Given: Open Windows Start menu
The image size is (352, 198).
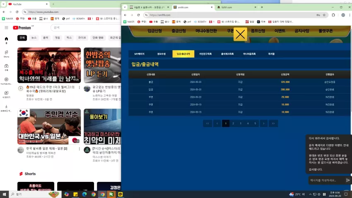Looking at the screenshot, I should click(4, 194).
